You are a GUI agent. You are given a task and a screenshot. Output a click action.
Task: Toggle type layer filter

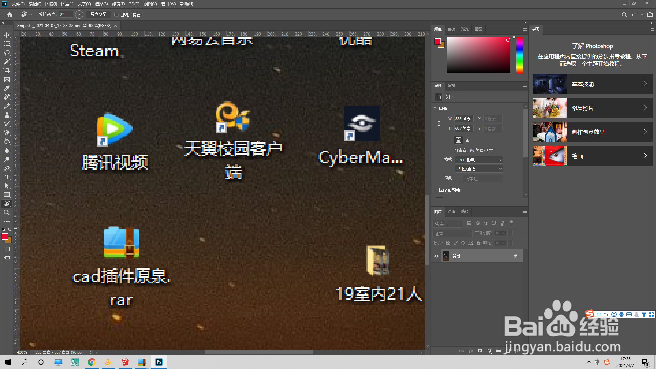point(486,223)
